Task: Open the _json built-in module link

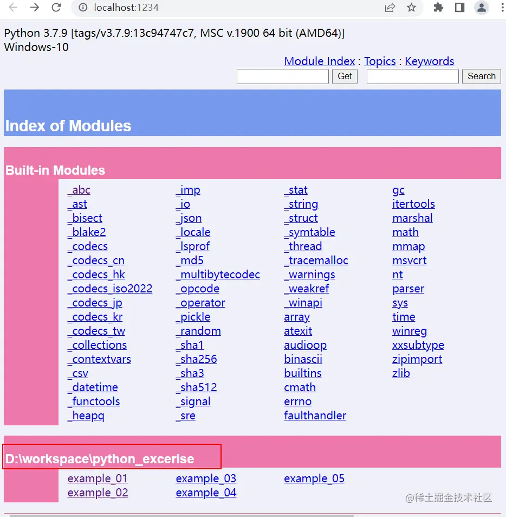Action: (189, 218)
